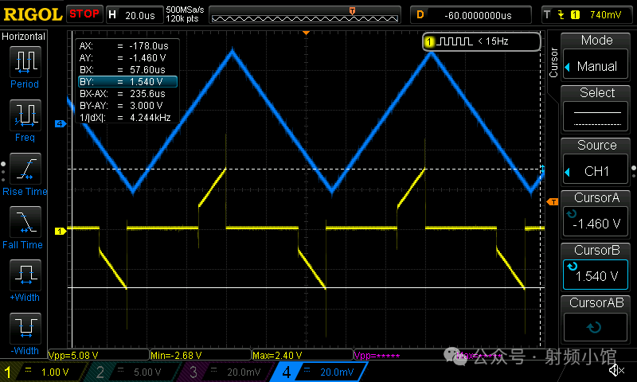The image size is (637, 382).
Task: Select the Freq measurement icon
Action: 25,116
